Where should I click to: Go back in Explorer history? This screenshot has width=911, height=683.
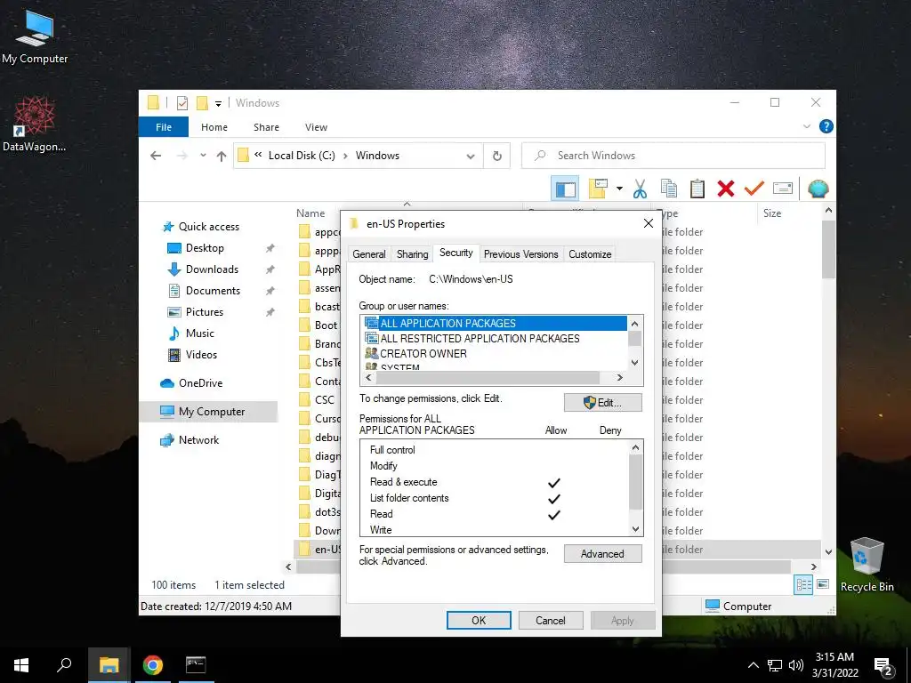(156, 156)
